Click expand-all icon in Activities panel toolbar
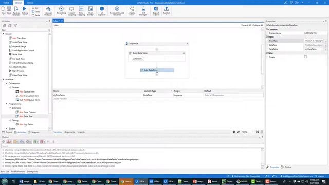This screenshot has height=185, width=329. [5, 25]
